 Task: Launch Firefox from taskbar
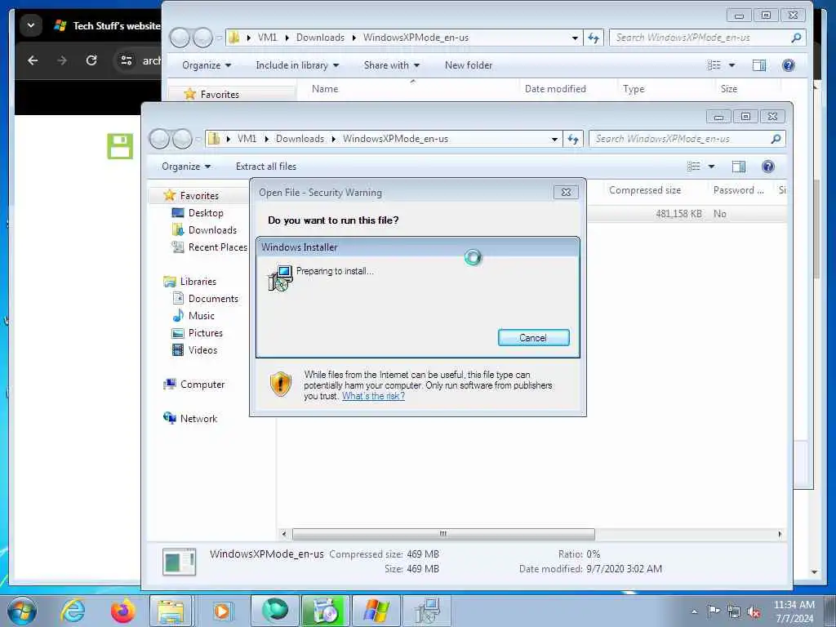click(122, 611)
